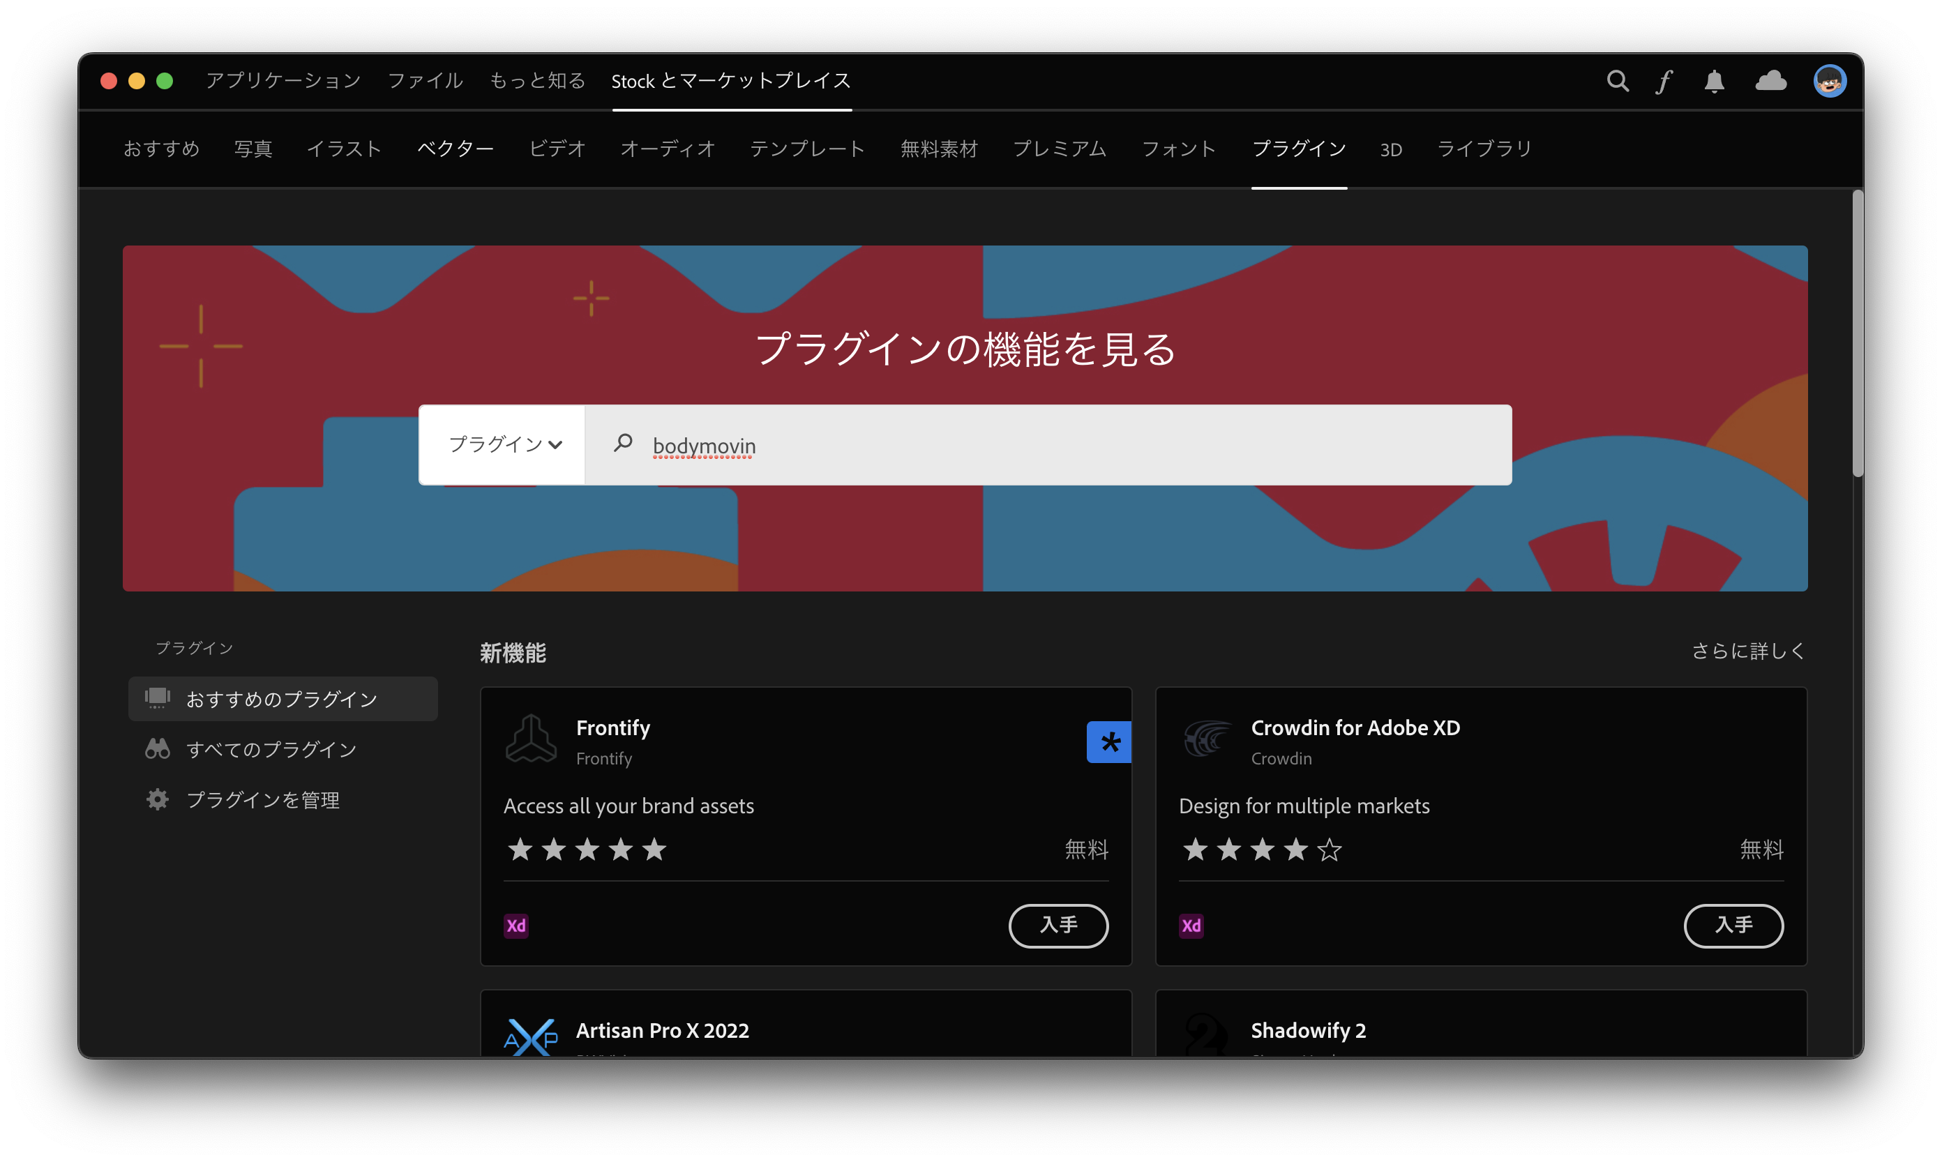Click the Crowdin plugin logo icon

1207,739
